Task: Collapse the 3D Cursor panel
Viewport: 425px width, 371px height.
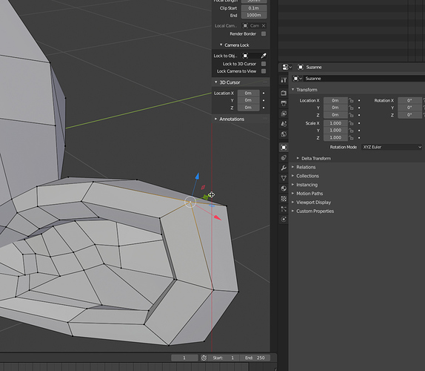Action: coord(227,82)
